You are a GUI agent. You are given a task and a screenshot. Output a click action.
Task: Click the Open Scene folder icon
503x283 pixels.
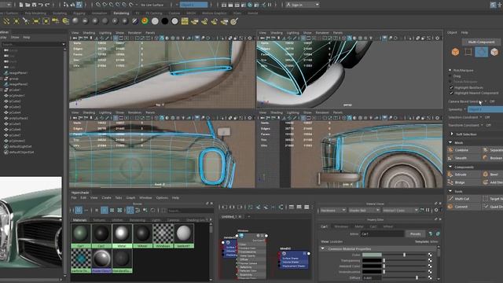(28, 5)
